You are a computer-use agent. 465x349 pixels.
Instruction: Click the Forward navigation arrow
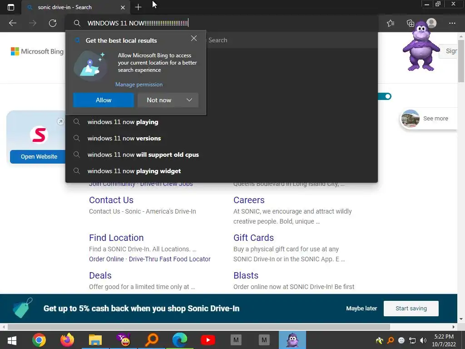point(33,23)
